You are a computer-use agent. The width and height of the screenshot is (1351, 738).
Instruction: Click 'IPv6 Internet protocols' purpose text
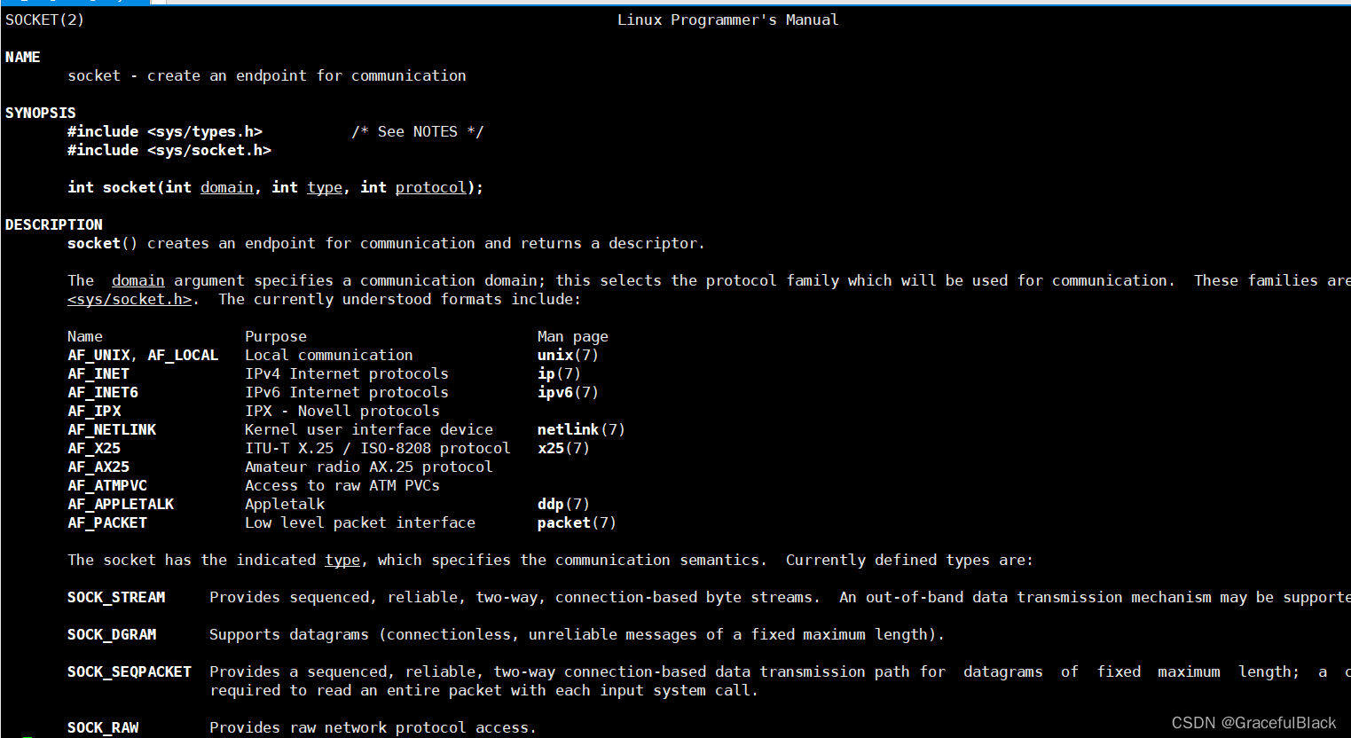pos(347,392)
